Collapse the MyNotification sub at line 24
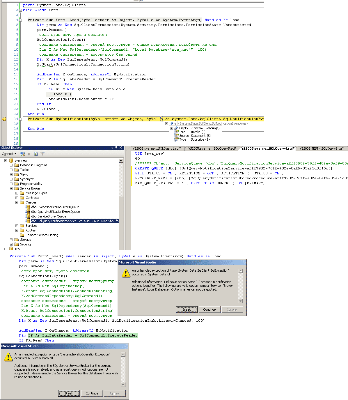The height and width of the screenshot is (400, 348). 21,119
